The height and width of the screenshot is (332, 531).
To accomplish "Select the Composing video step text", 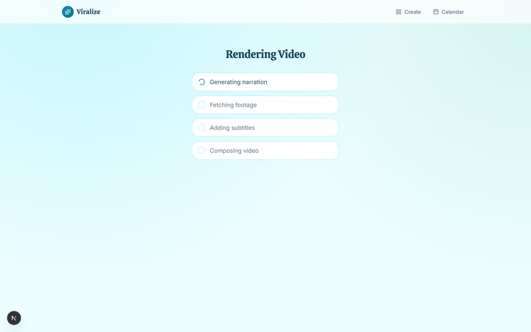I will [235, 151].
